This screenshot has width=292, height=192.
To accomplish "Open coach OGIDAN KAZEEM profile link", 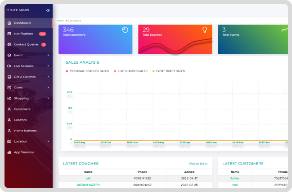I will click(88, 185).
